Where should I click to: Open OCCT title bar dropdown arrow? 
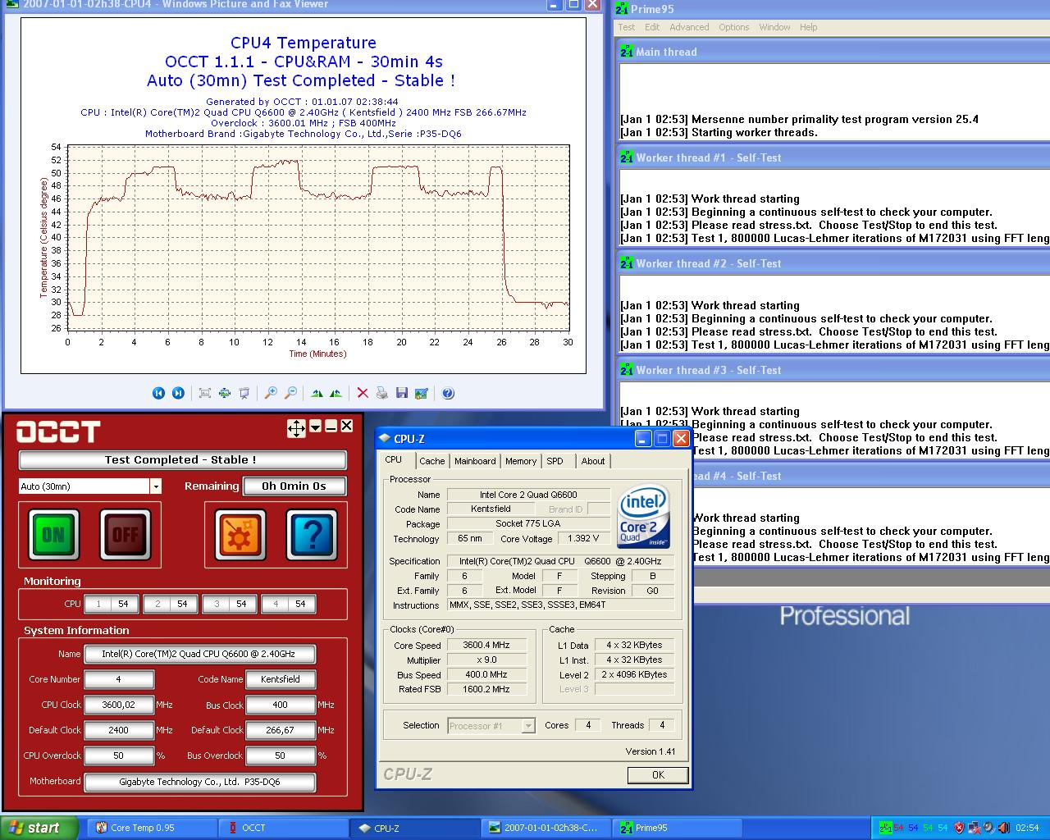[315, 427]
